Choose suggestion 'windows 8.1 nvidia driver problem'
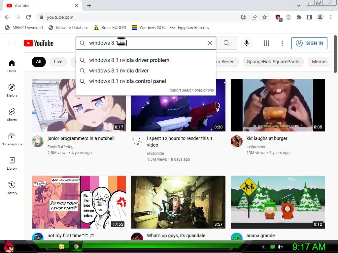Screen dimensions: 338x253 146,60
